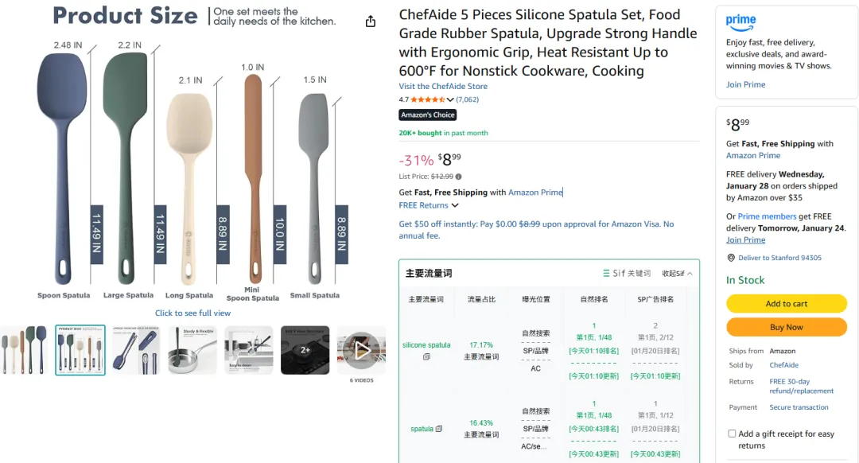Select the first five-spatula thumbnail
This screenshot has width=859, height=463.
[24, 350]
